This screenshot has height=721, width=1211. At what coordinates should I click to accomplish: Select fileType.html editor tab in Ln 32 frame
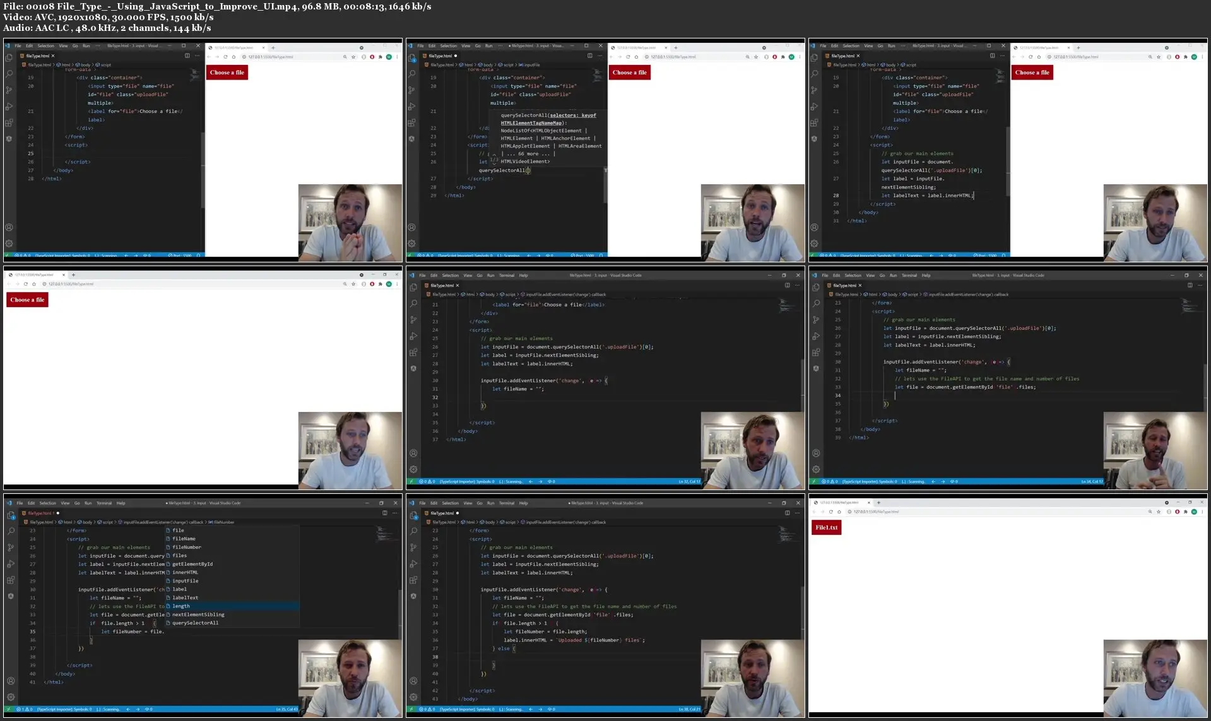click(442, 285)
